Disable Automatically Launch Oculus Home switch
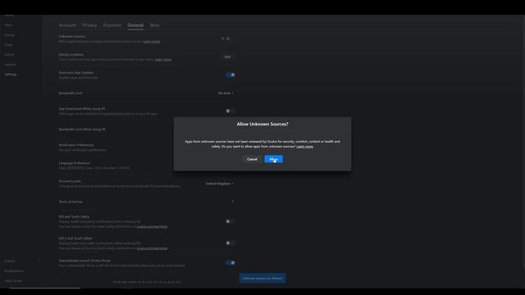The image size is (525, 295). (230, 262)
